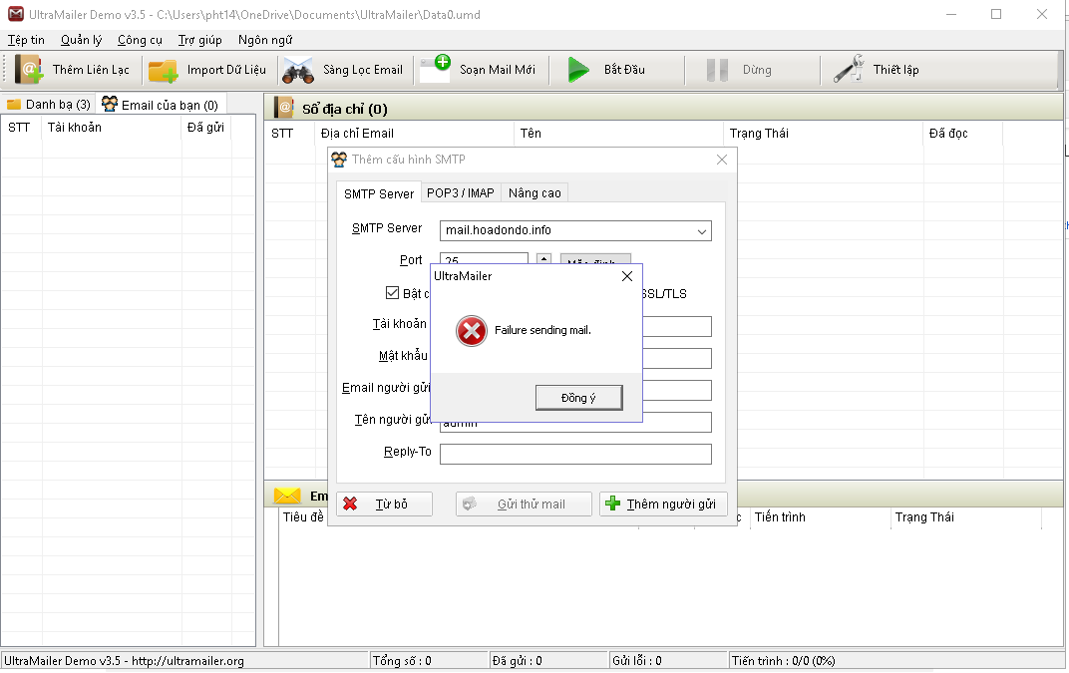This screenshot has width=1069, height=673.
Task: Open the Trợ giúp menu
Action: (x=199, y=40)
